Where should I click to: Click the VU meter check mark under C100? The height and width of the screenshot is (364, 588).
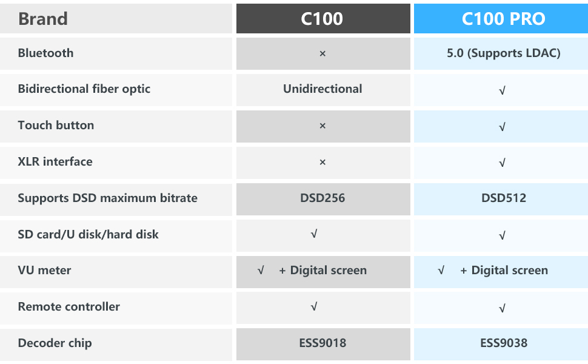pyautogui.click(x=261, y=271)
